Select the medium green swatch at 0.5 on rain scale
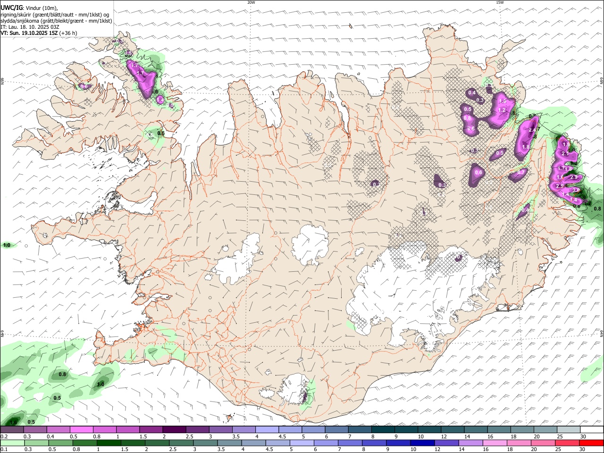 pos(60,443)
